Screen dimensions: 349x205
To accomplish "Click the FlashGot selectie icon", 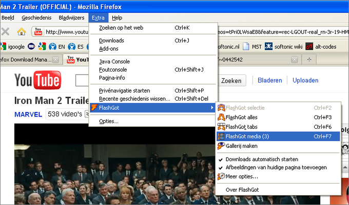I will (221, 108).
